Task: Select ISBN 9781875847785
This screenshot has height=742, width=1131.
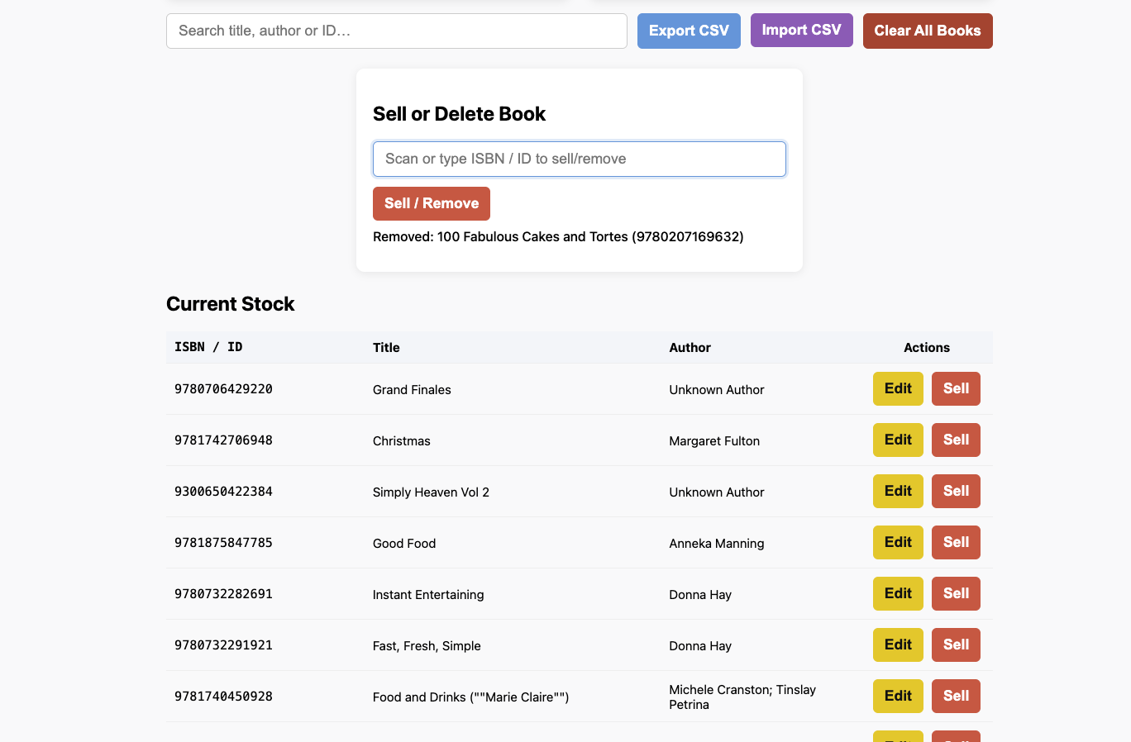Action: (223, 543)
